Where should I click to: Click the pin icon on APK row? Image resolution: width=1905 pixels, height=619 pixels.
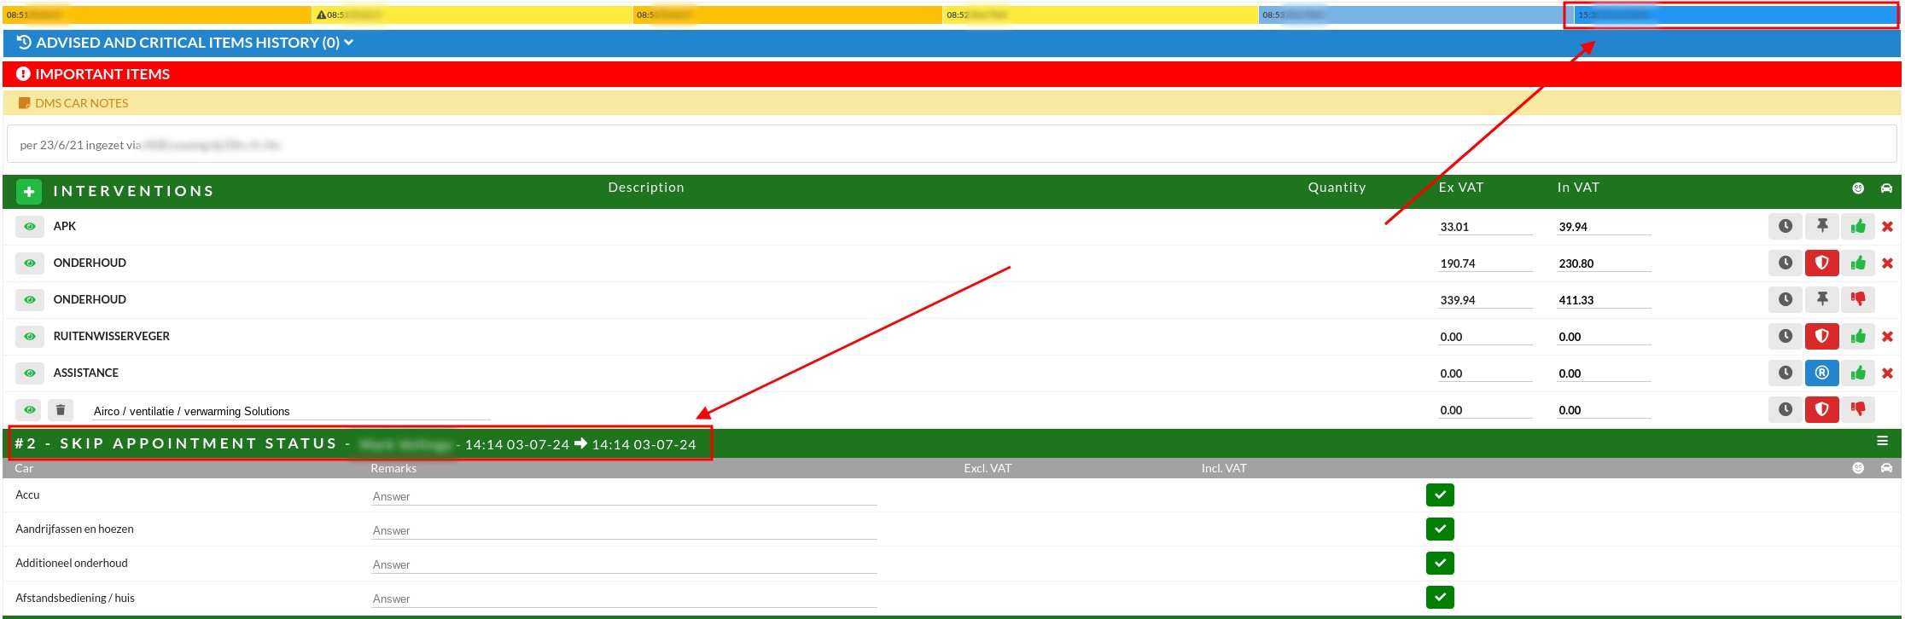coord(1821,226)
